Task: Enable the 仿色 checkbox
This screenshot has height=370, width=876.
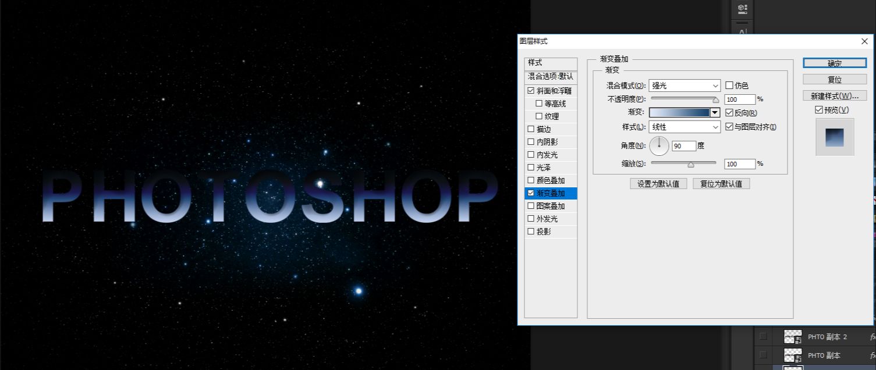Action: tap(729, 86)
